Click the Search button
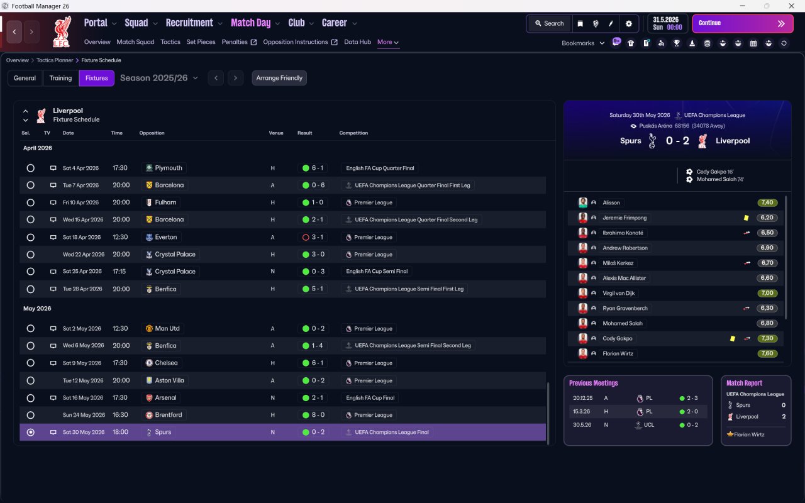This screenshot has height=503, width=805. (x=549, y=23)
